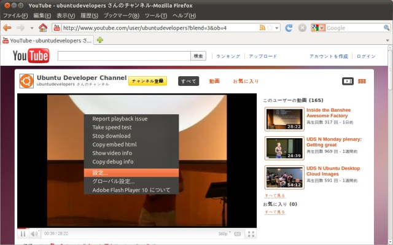This screenshot has height=245, width=393.
Task: Click the アカウントを作成 link
Action: click(329, 56)
